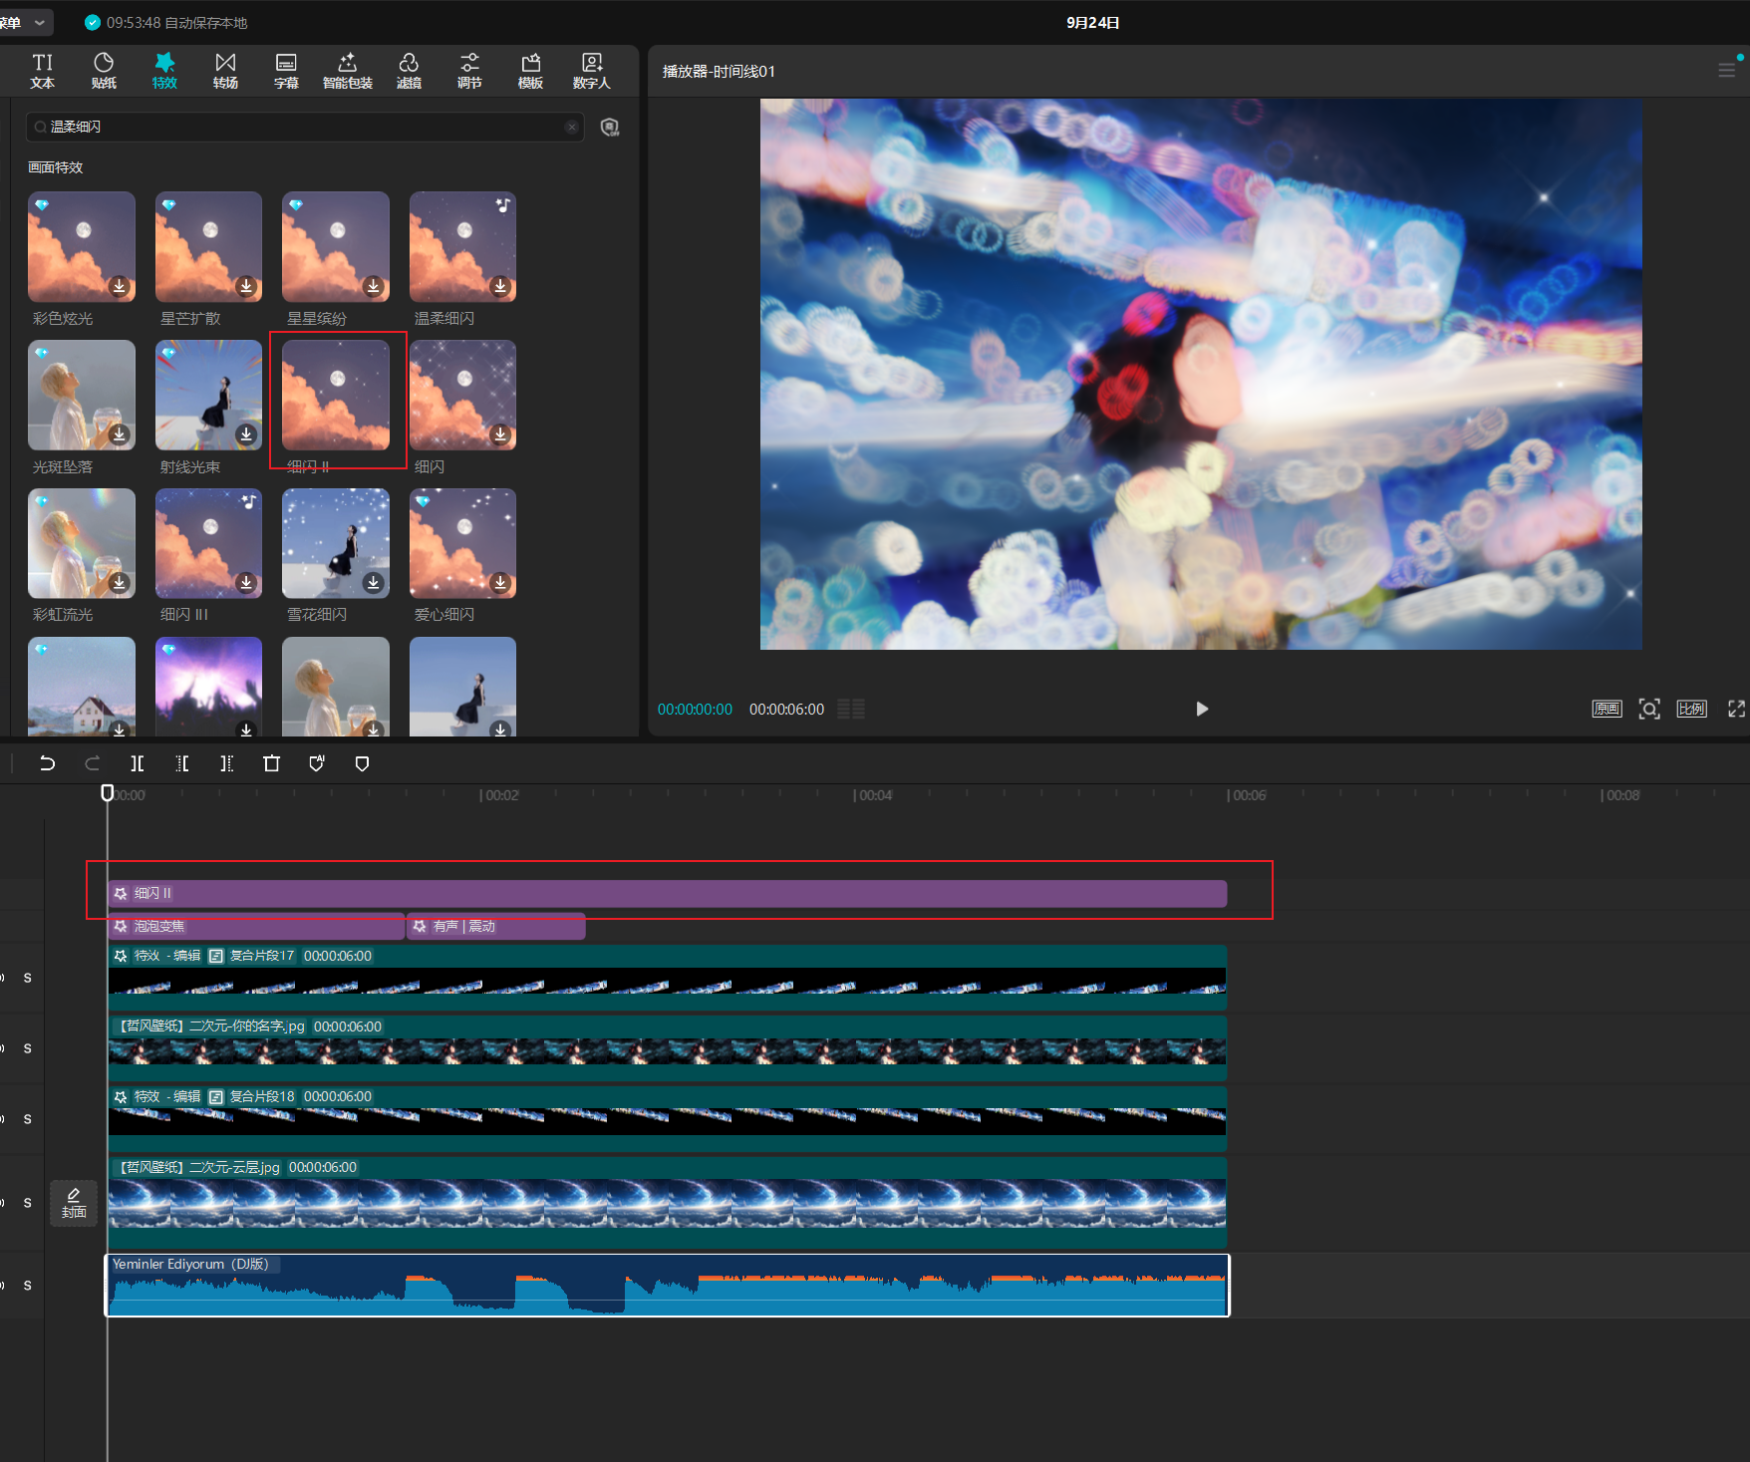This screenshot has width=1750, height=1462.
Task: Delete selected clip with trash icon
Action: click(x=271, y=763)
